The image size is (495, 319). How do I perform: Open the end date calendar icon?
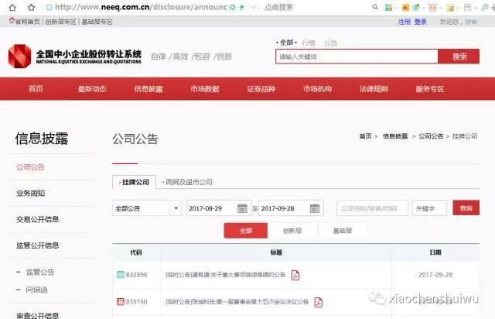(315, 208)
